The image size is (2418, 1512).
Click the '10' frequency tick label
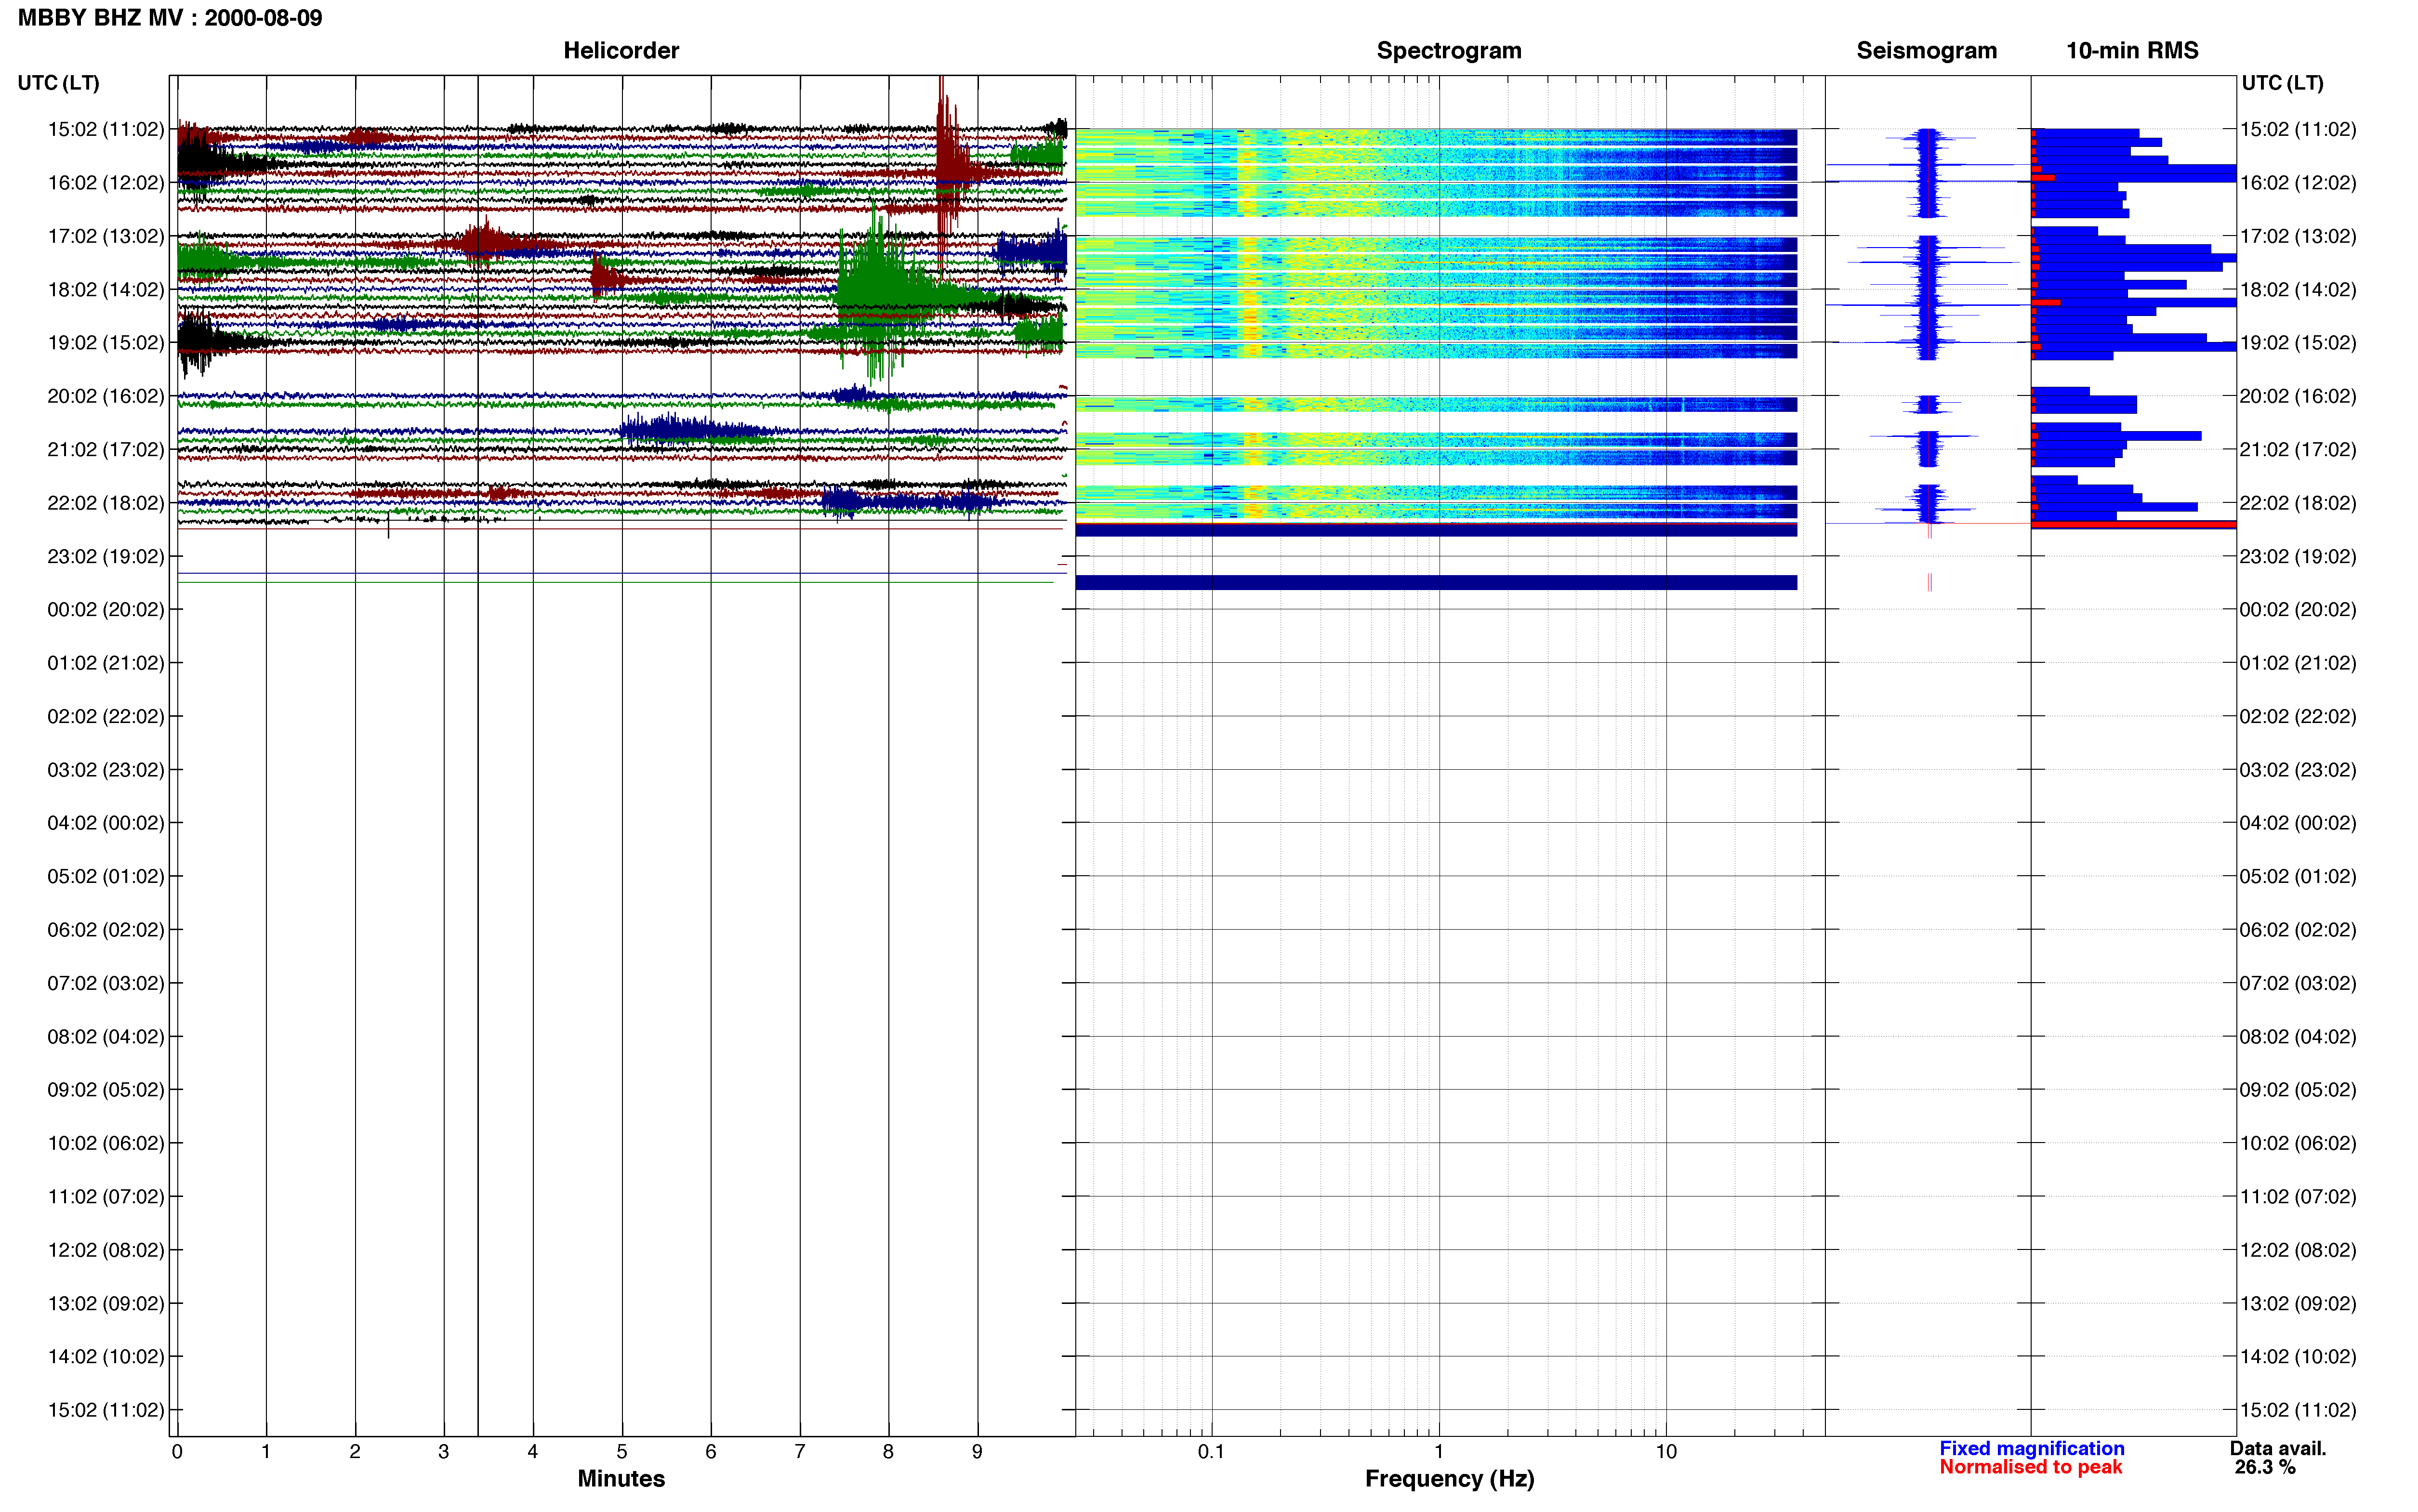pos(1666,1451)
